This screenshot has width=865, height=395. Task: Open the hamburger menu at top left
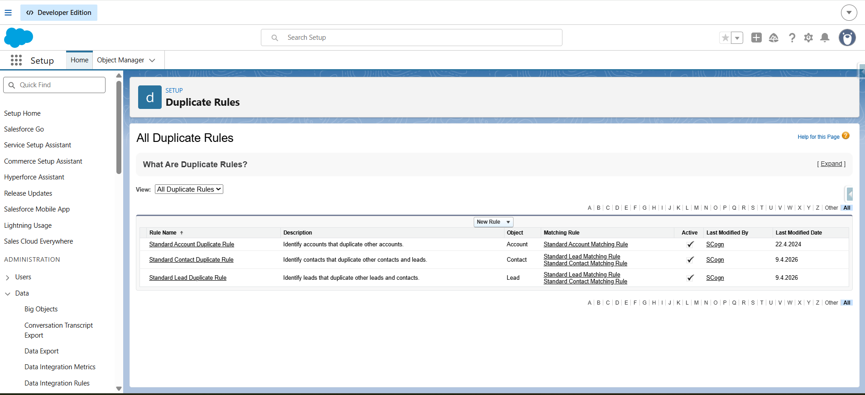[8, 13]
